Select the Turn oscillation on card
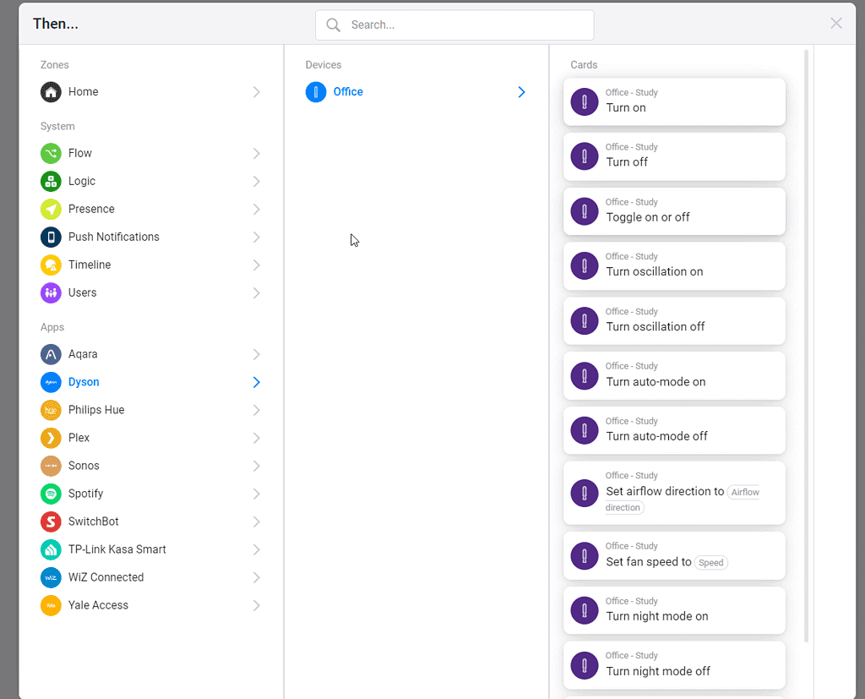 674,265
